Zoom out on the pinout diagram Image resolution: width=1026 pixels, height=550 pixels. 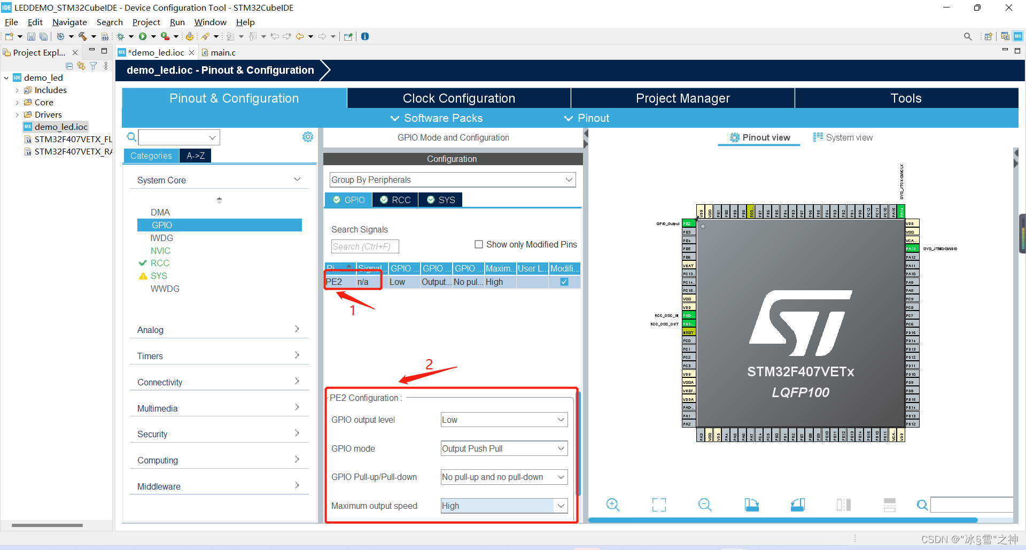pyautogui.click(x=704, y=505)
